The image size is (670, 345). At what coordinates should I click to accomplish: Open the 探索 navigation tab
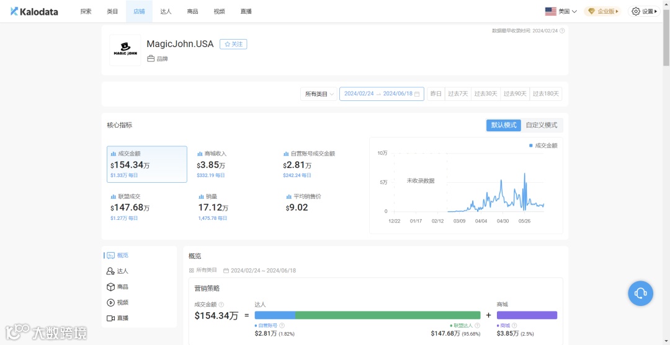pos(86,12)
